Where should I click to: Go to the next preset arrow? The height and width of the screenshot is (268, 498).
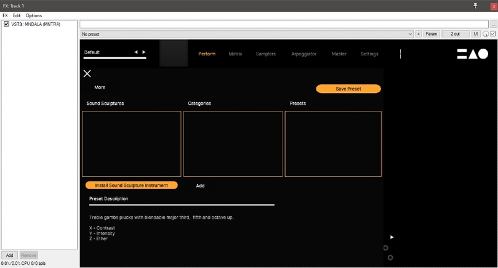coord(144,52)
